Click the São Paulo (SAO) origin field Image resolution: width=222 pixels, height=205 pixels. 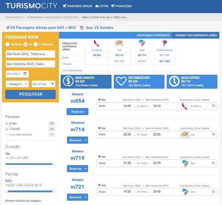point(30,54)
